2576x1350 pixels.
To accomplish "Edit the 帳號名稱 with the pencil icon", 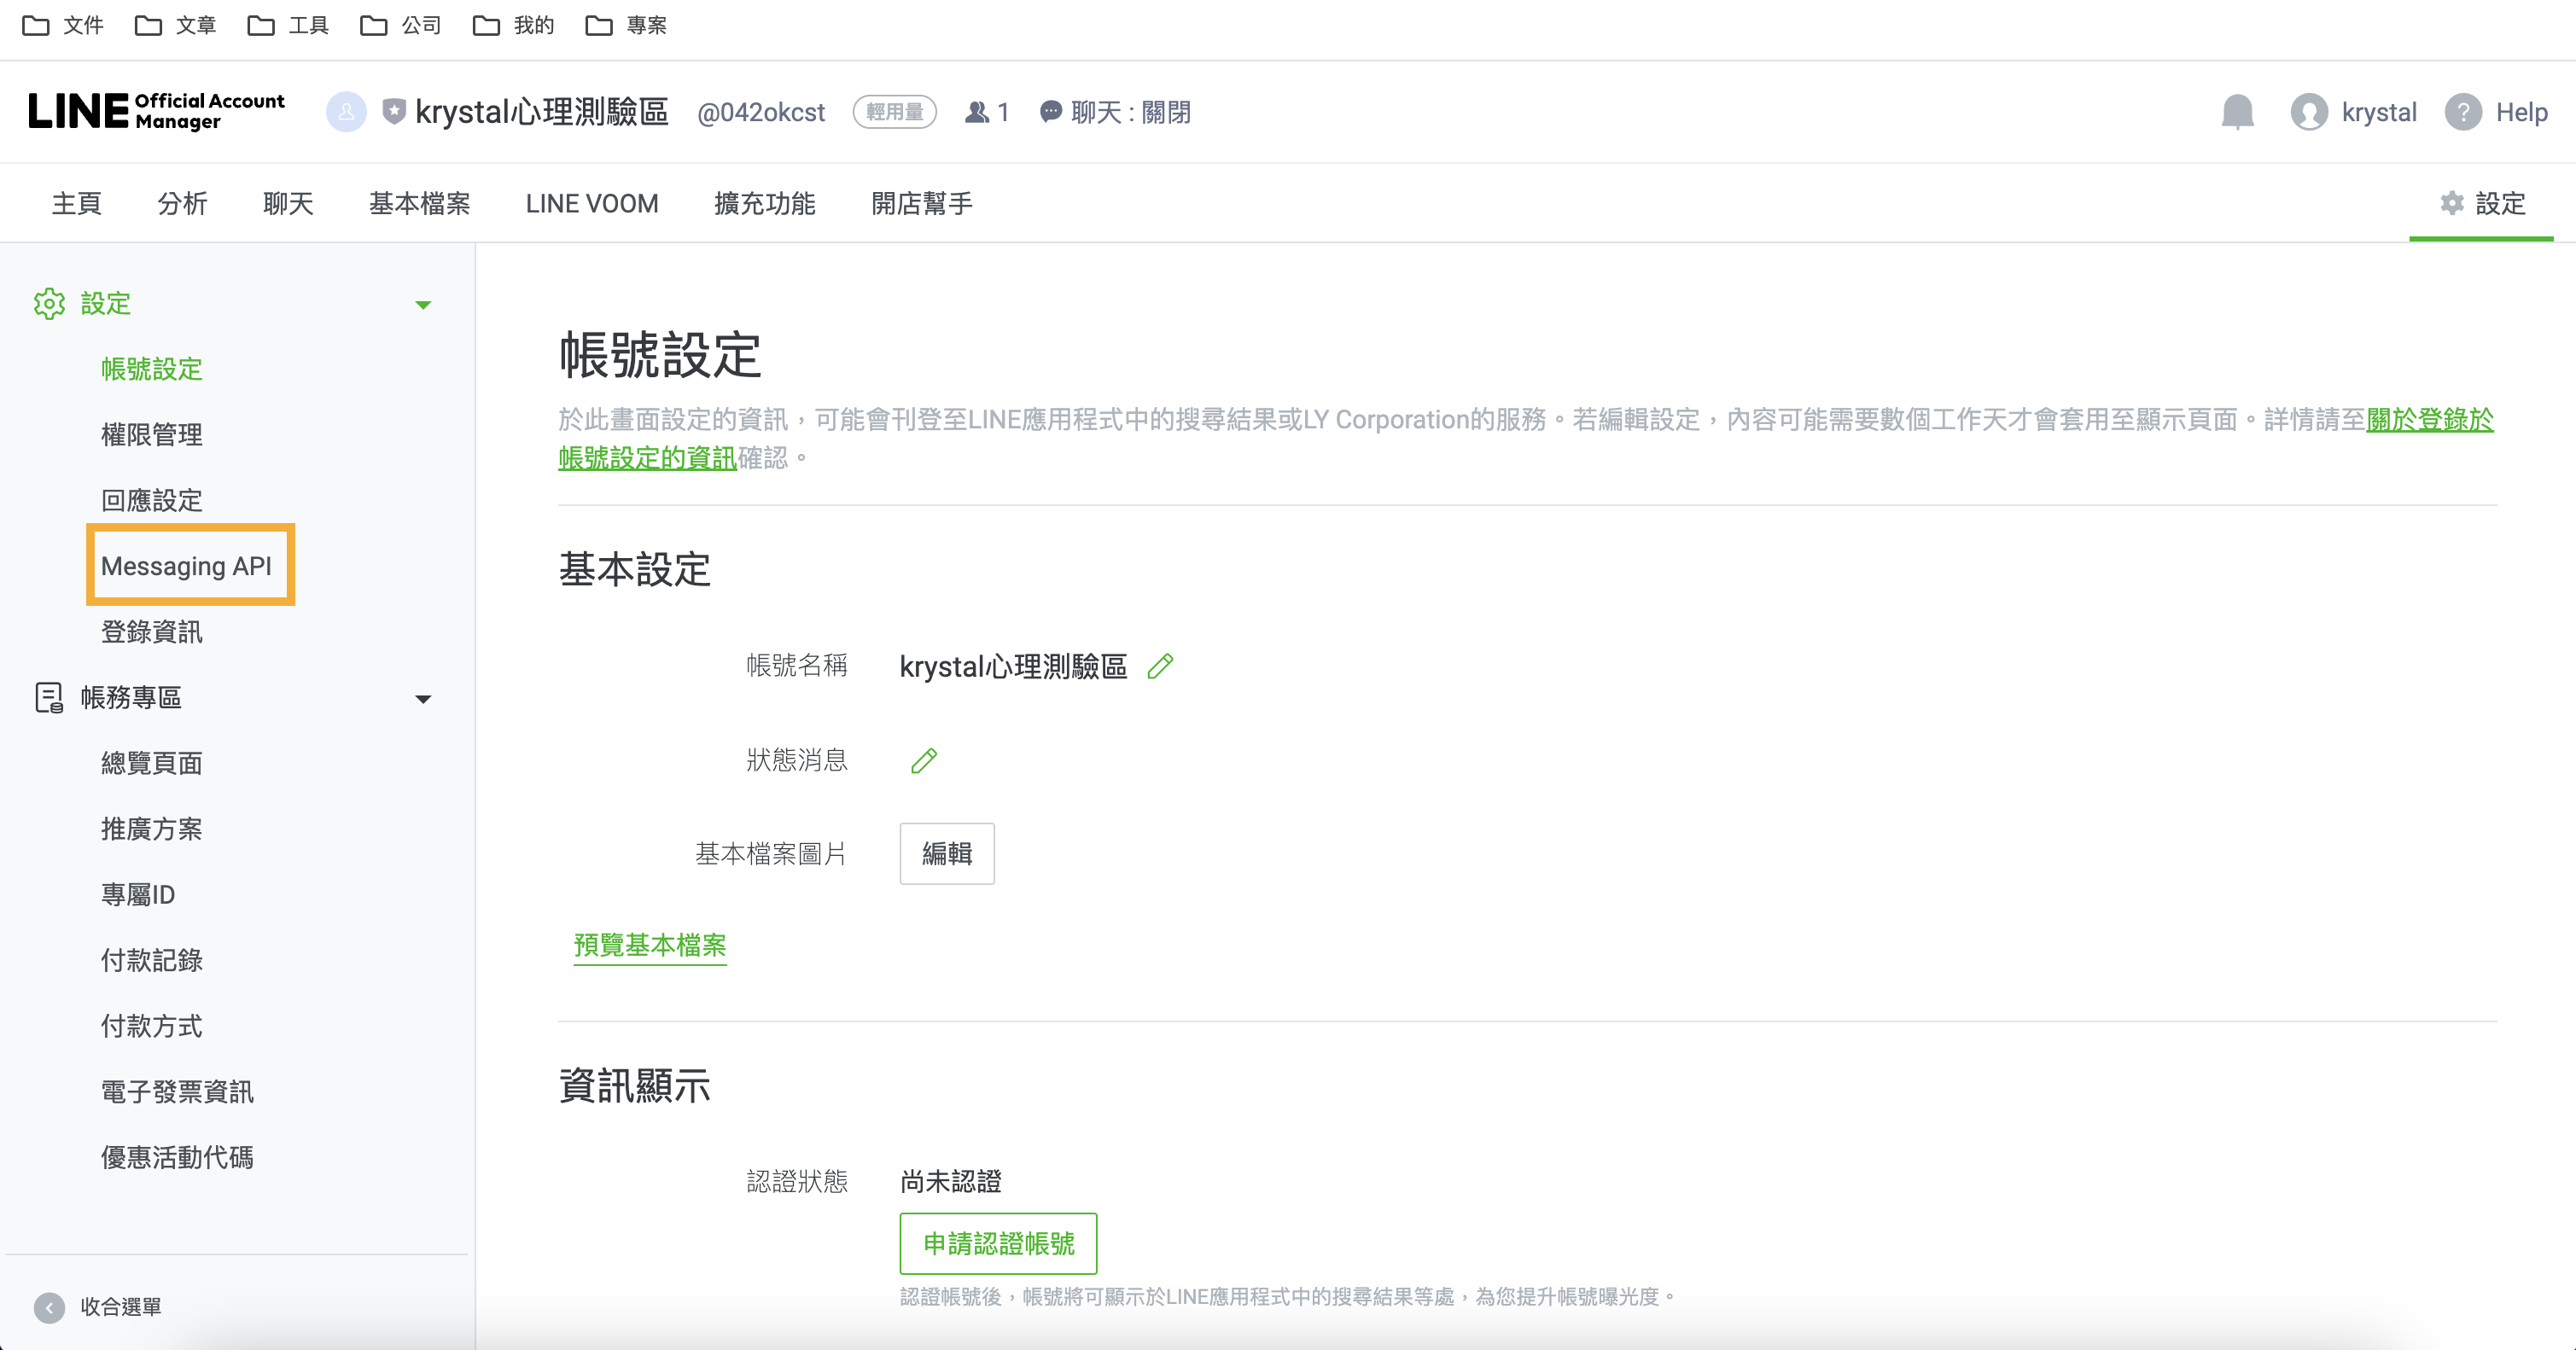I will coord(1160,666).
